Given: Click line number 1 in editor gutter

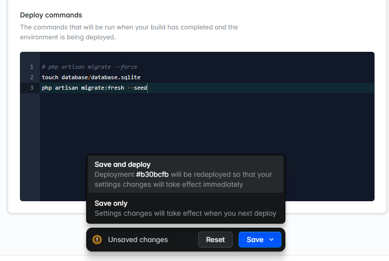Looking at the screenshot, I should click(31, 67).
